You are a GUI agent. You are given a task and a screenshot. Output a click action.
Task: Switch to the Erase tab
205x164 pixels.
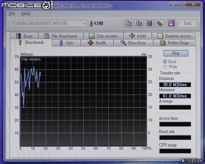tap(24, 36)
